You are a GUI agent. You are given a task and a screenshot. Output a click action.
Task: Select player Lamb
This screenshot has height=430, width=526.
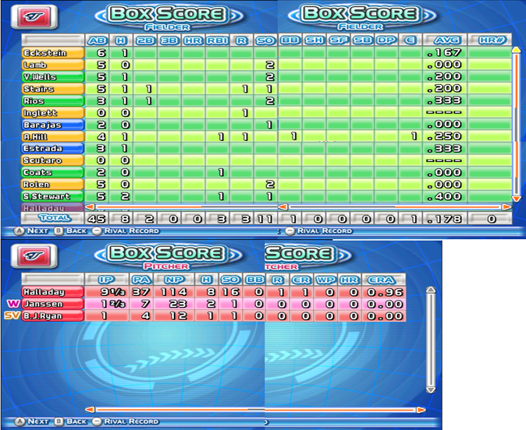tap(53, 65)
